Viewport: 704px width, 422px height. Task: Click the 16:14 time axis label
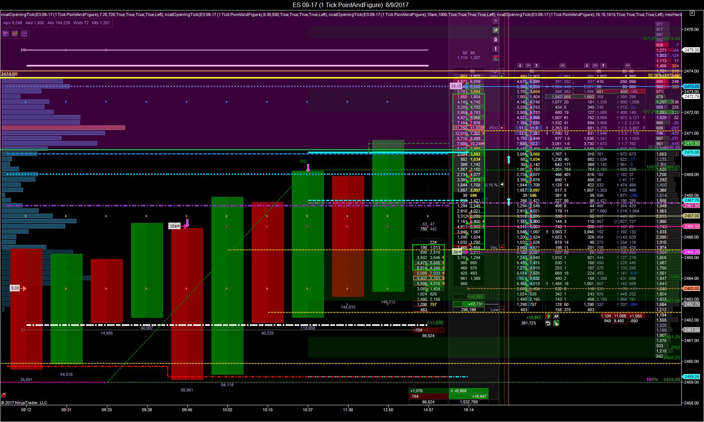coord(468,410)
